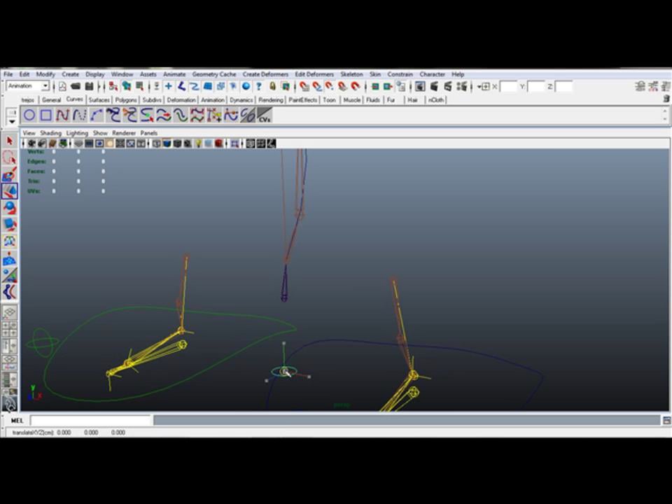The image size is (672, 504).
Task: Toggle Snap to Grids magnet
Action: (x=304, y=87)
